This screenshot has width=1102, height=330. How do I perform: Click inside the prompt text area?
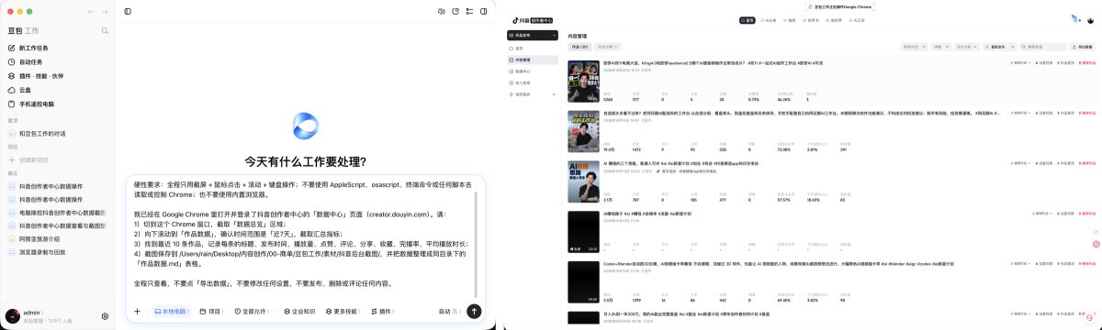303,236
